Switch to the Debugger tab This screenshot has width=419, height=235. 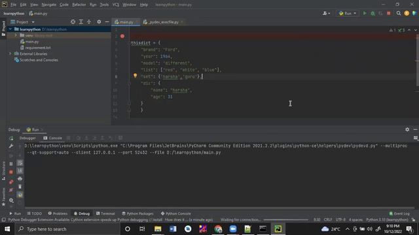click(27, 138)
